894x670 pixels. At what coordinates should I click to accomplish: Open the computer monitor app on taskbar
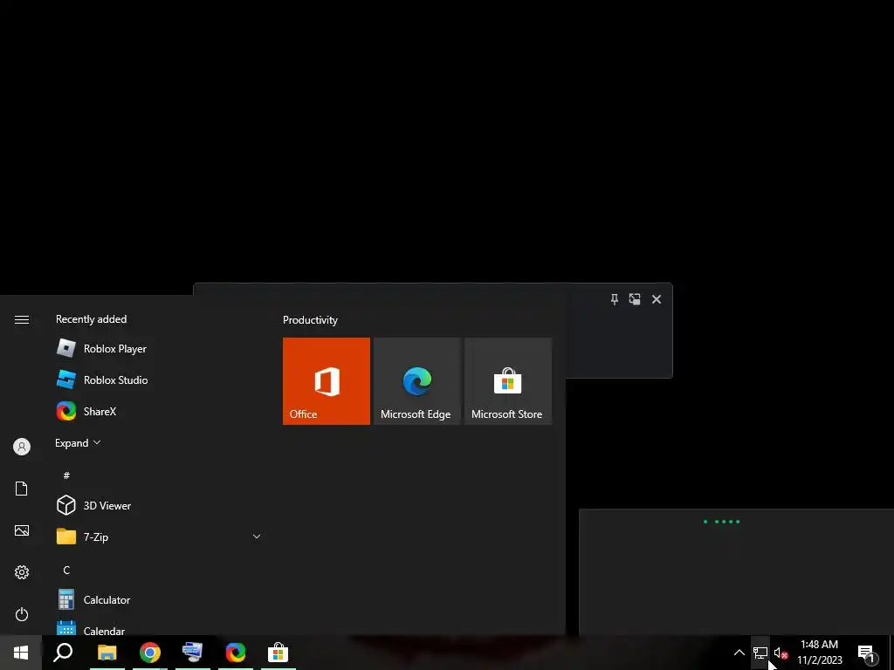(x=193, y=653)
